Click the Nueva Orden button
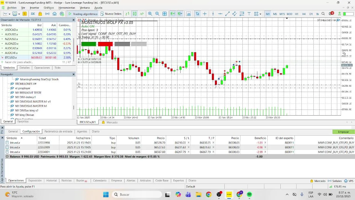 coord(111,14)
